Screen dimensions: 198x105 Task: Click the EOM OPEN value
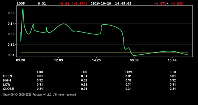tap(173, 76)
